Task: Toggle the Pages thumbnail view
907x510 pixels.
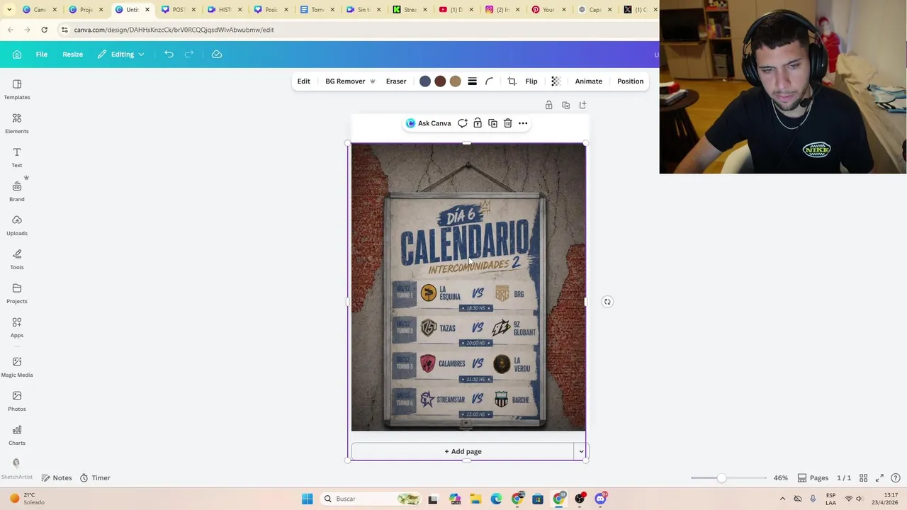Action: 813,478
